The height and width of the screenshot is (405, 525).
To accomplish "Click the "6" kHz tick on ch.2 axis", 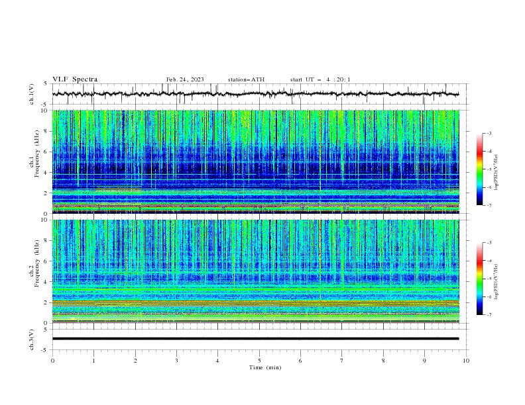I will (x=46, y=261).
